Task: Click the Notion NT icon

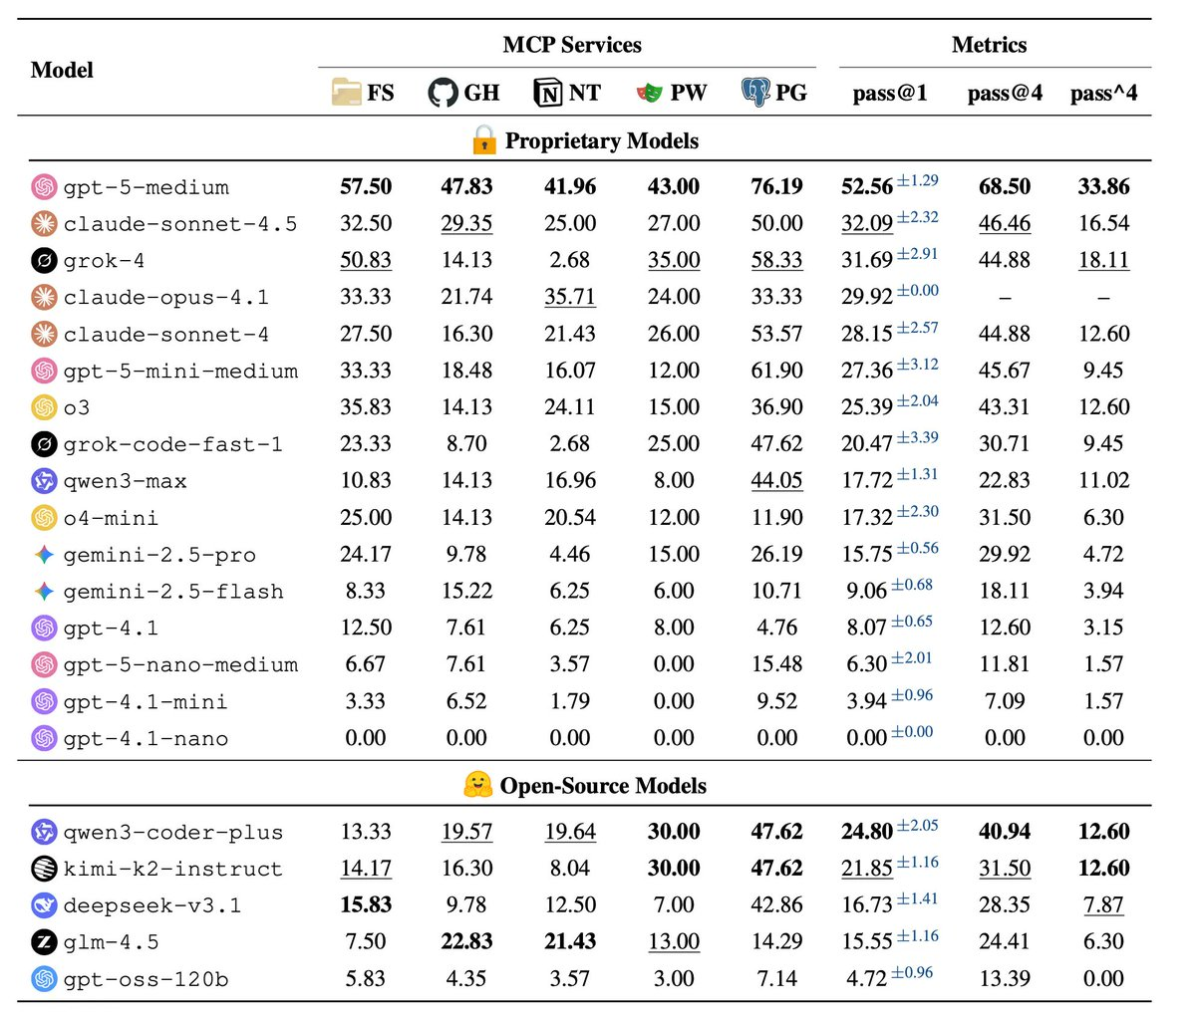Action: click(548, 93)
